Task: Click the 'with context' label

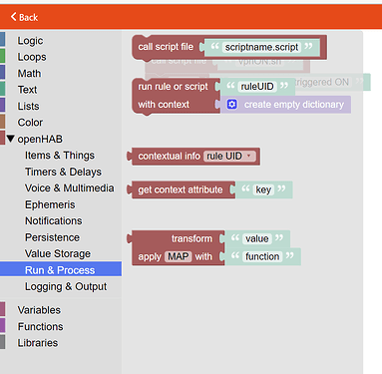Action: coord(164,105)
